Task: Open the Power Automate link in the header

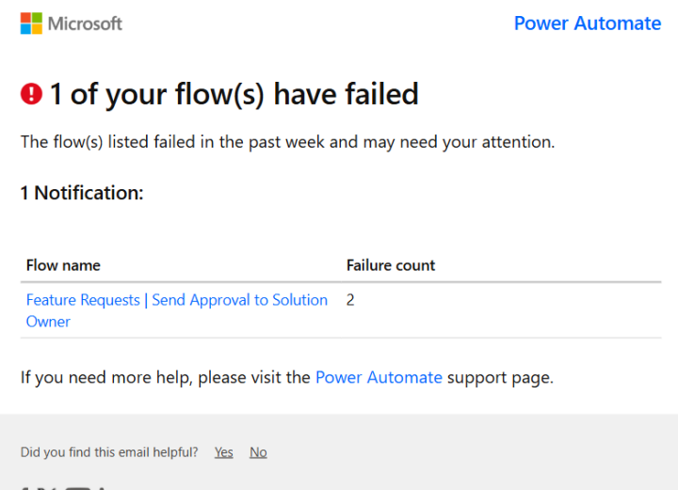Action: coord(588,24)
